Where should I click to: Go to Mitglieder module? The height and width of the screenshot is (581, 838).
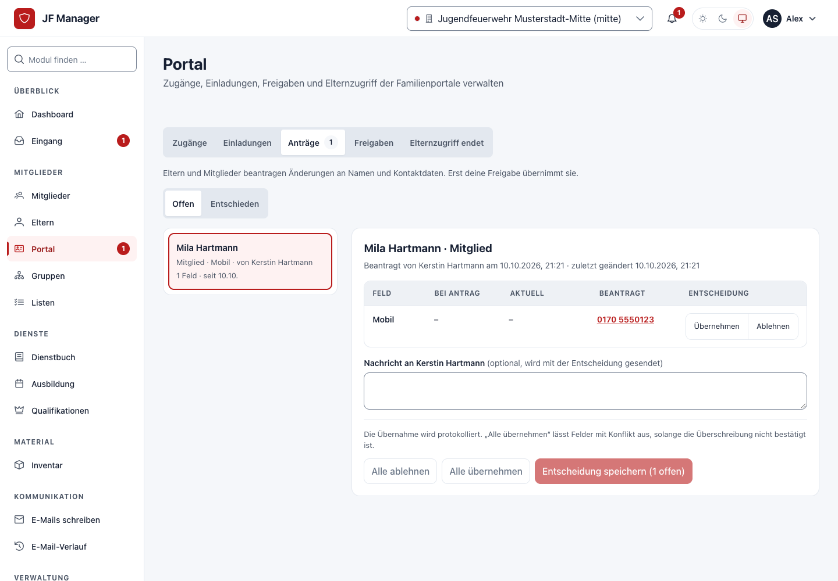tap(72, 196)
